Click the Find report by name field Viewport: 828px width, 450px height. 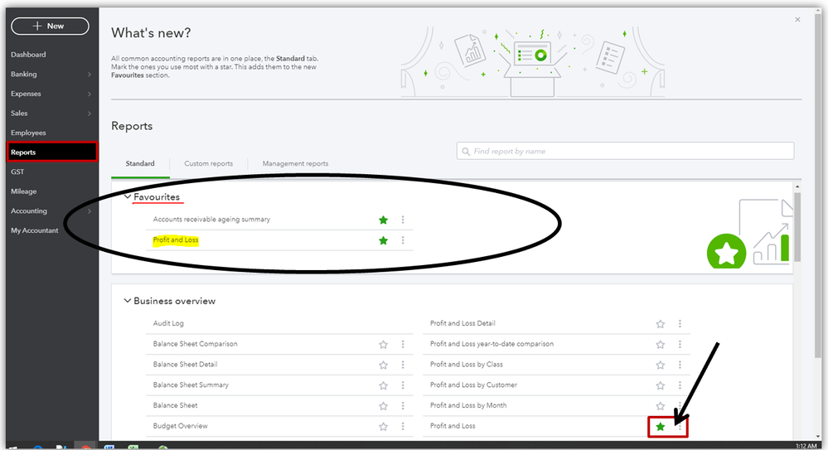tap(625, 151)
